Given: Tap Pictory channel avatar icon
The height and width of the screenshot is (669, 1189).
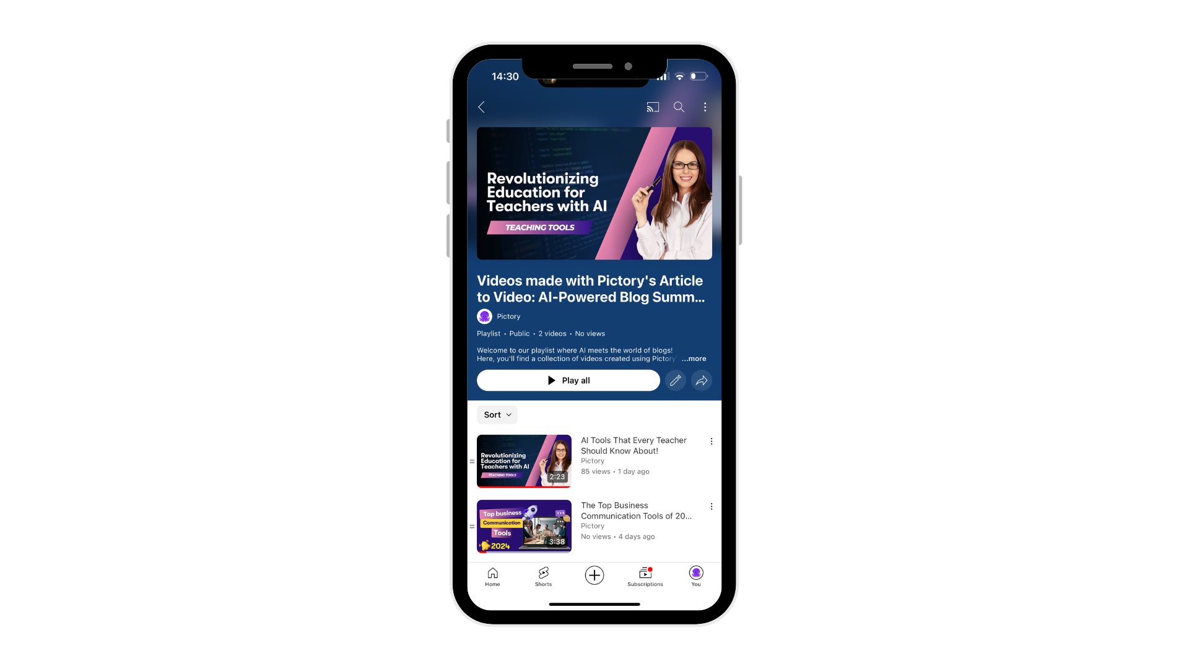Looking at the screenshot, I should [484, 316].
